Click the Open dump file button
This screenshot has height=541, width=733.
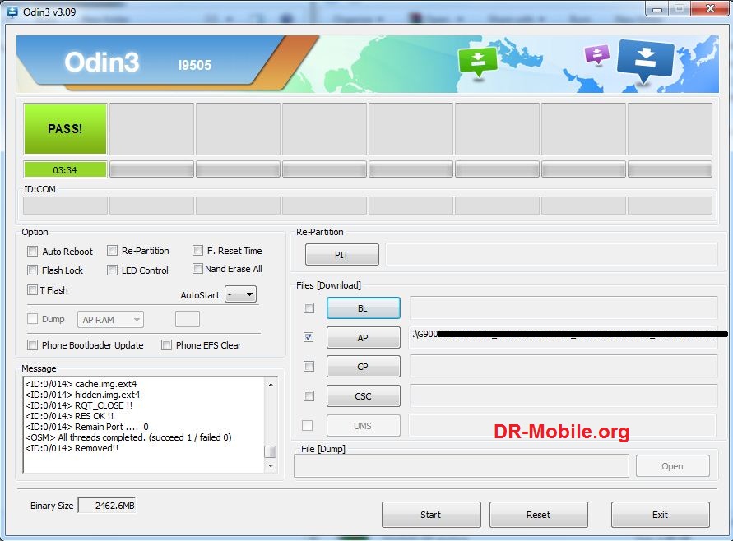pos(672,466)
